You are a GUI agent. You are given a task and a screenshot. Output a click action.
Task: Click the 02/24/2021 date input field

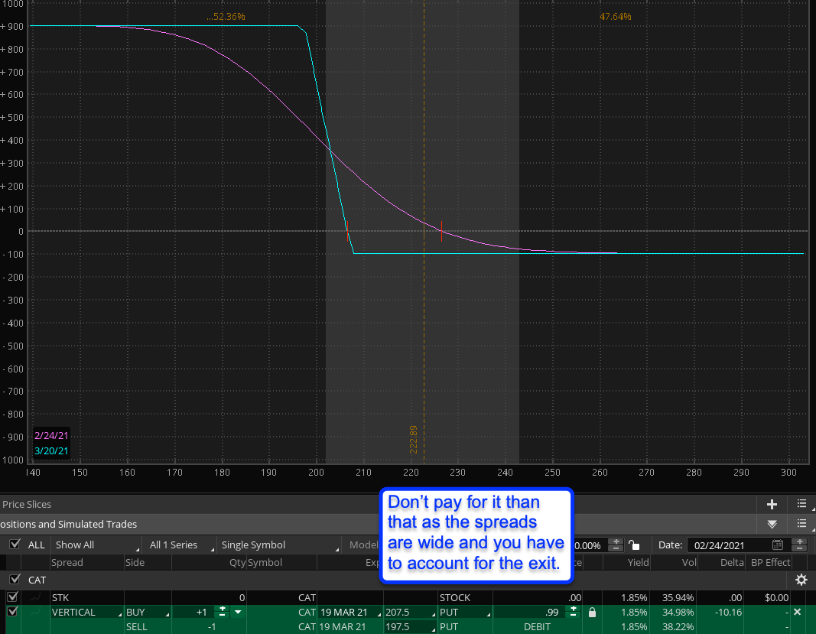tap(728, 545)
